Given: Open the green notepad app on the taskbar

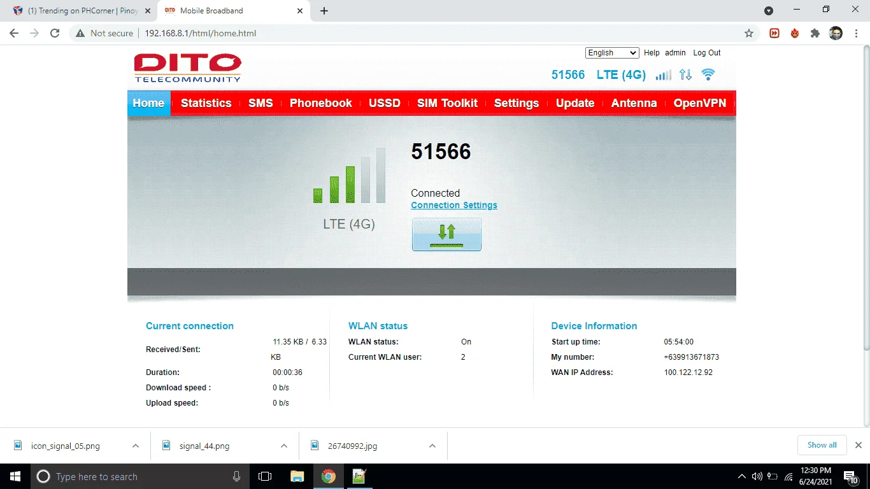Looking at the screenshot, I should 359,476.
